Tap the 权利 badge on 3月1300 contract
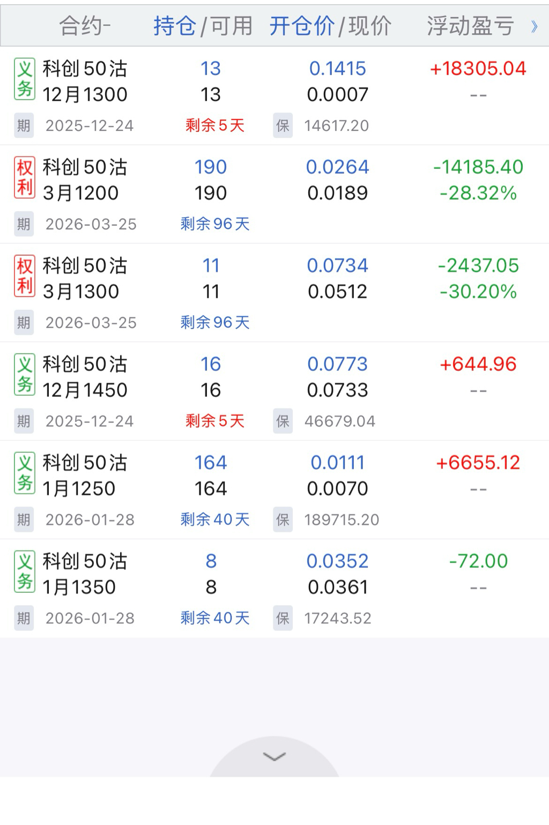Viewport: 549px width, 825px height. [25, 276]
